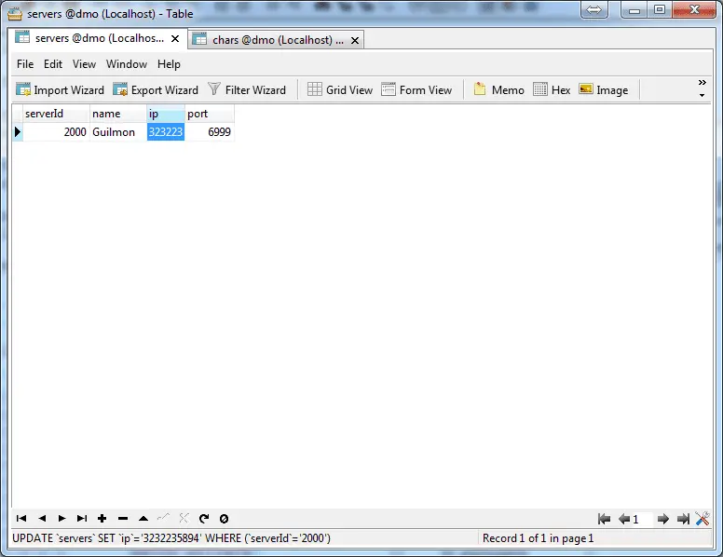Refresh the table data
The height and width of the screenshot is (557, 723).
[204, 518]
